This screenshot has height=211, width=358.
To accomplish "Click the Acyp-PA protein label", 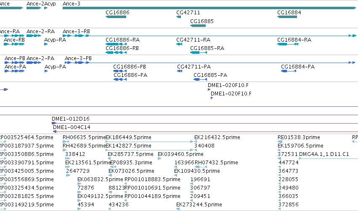I will tap(55, 67).
